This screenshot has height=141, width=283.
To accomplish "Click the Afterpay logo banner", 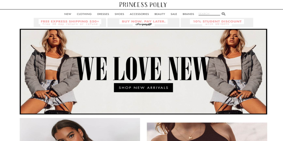I will coord(143,25).
